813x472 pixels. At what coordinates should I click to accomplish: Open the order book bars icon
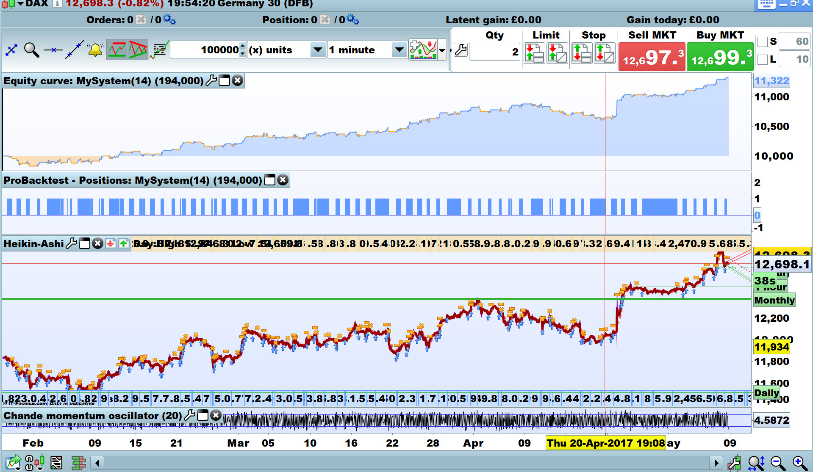[x=79, y=463]
